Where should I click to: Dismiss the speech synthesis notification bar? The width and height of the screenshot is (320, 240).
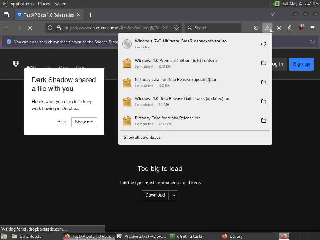point(312,42)
